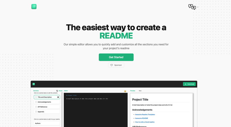Delete Title and Description via trash icon
This screenshot has height=127, width=231.
coord(58,97)
